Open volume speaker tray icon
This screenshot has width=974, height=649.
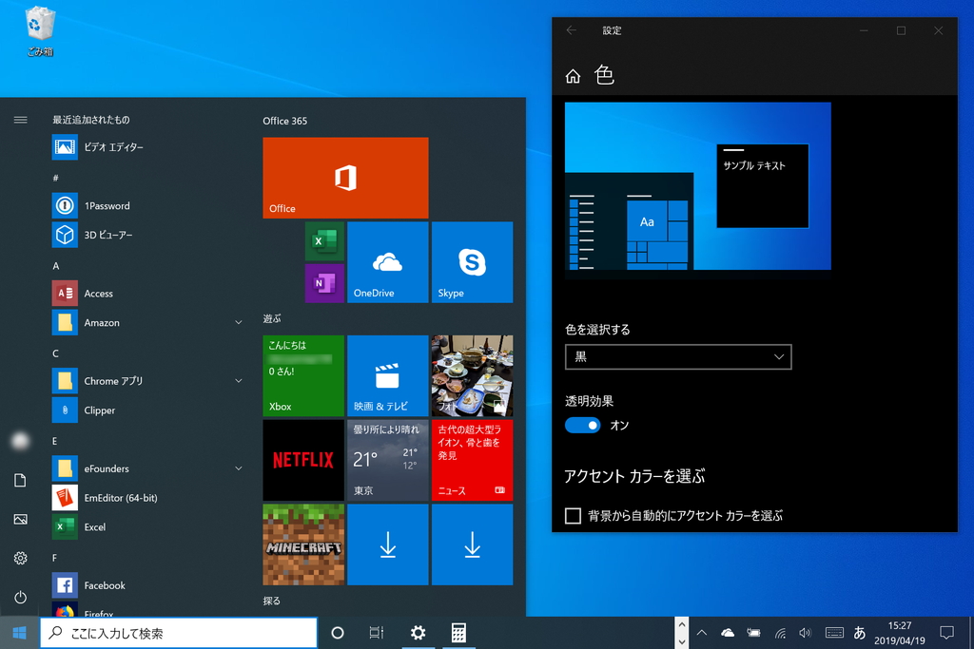(805, 633)
